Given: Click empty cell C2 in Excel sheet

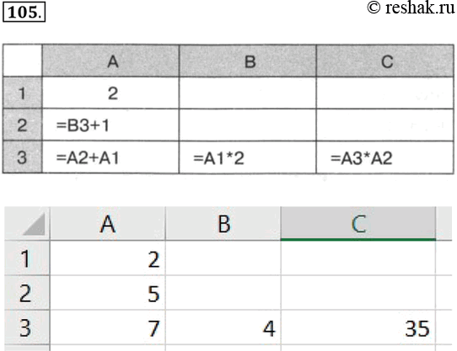Looking at the screenshot, I should point(358,293).
